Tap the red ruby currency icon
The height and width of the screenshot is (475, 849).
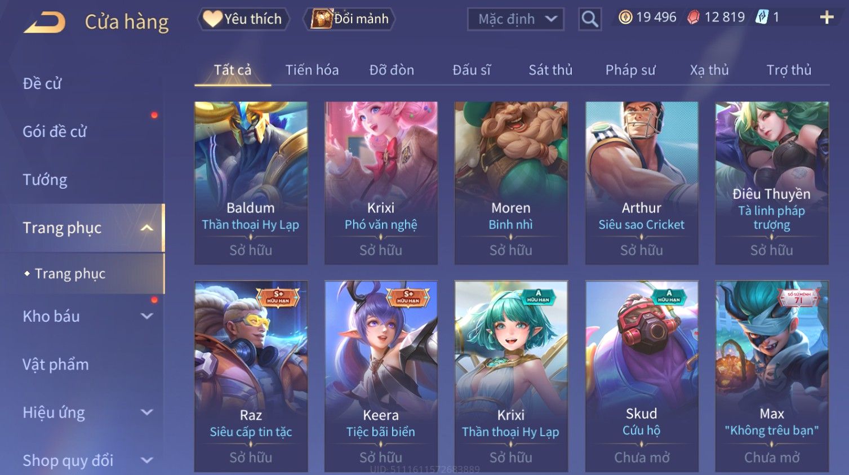[x=694, y=17]
